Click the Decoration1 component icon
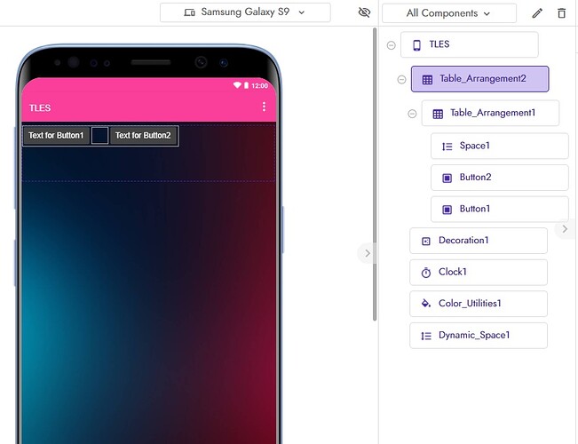The image size is (578, 444). point(426,242)
